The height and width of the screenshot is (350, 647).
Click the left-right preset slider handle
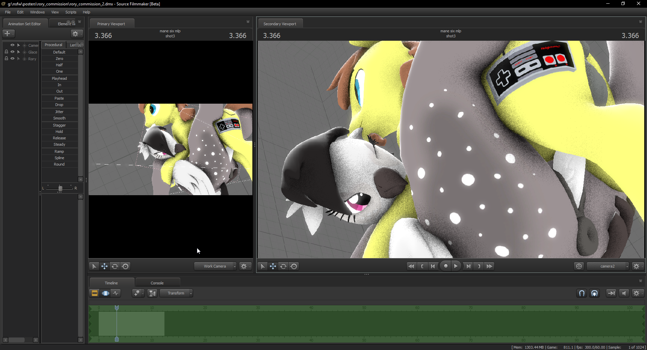(x=60, y=188)
